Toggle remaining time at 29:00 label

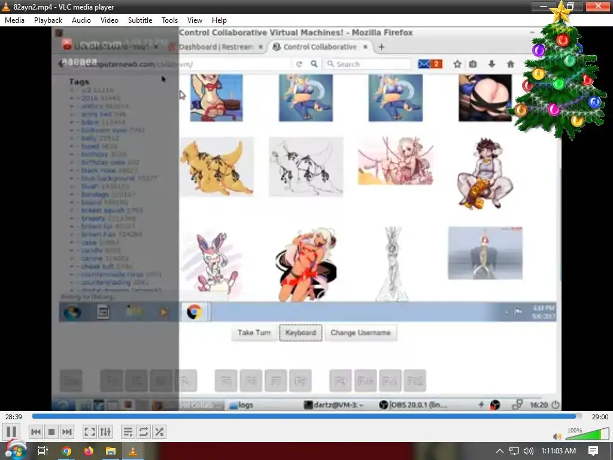(600, 417)
